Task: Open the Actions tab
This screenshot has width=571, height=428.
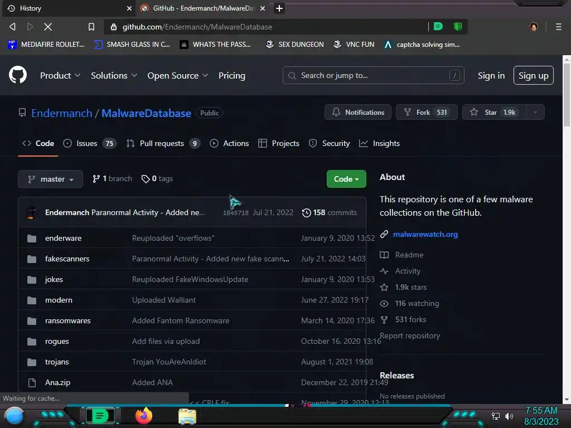Action: point(229,143)
